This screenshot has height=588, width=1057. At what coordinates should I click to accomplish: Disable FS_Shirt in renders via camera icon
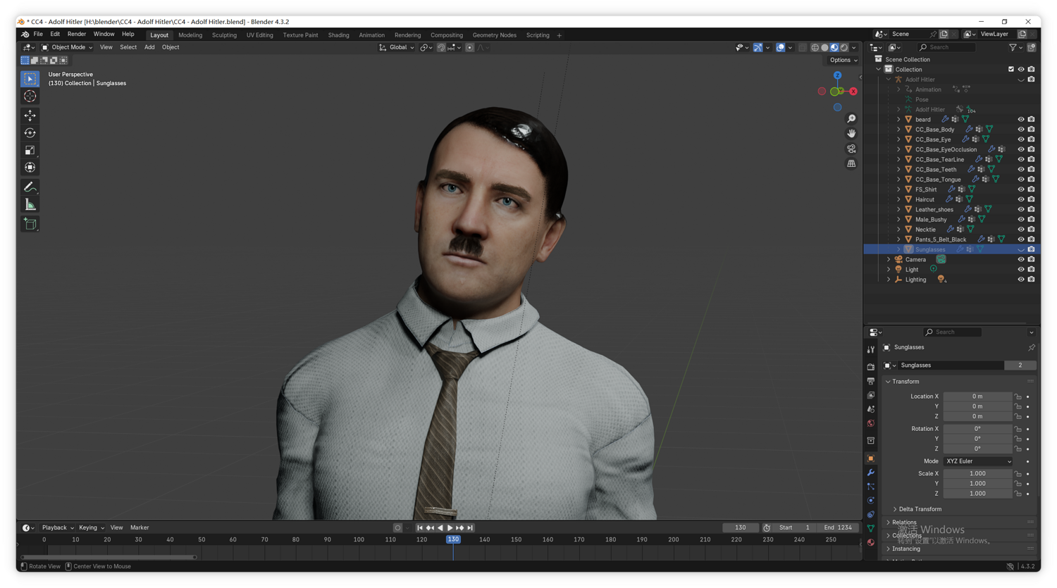pyautogui.click(x=1031, y=189)
